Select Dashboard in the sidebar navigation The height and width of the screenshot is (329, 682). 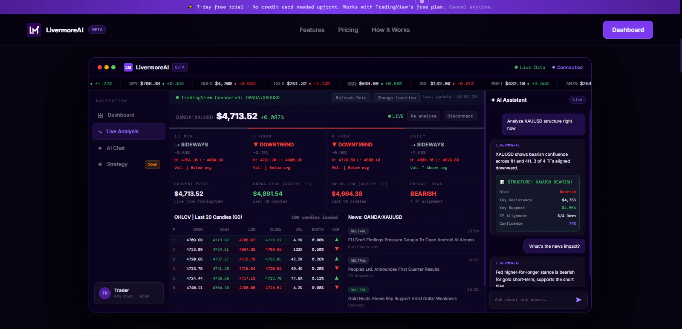pos(129,115)
